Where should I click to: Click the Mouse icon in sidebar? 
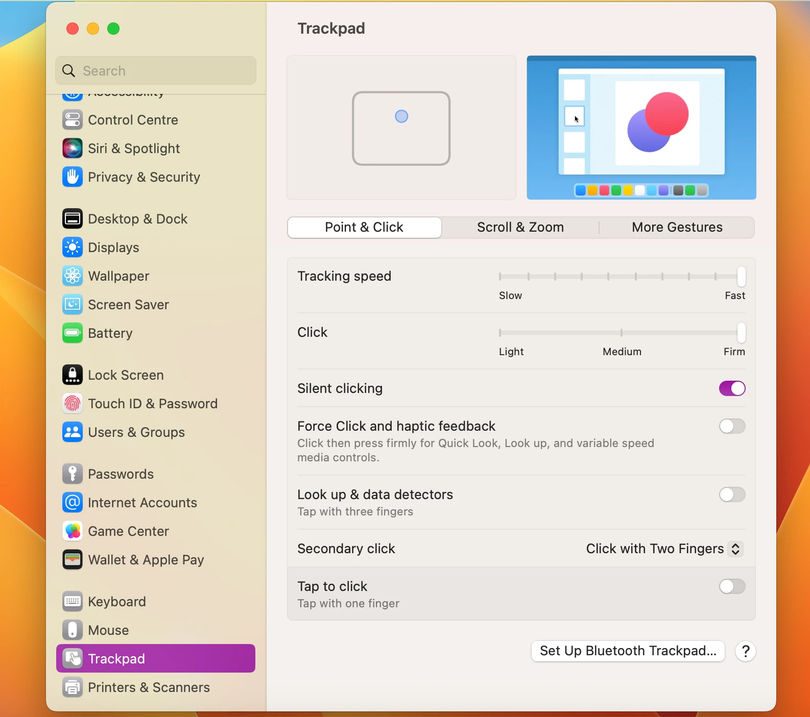[x=72, y=630]
